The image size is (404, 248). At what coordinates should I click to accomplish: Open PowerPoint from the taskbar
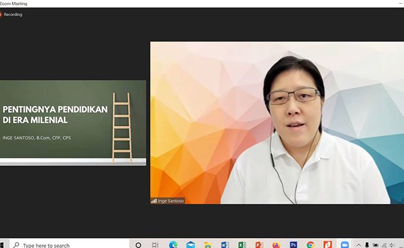[x=259, y=244]
